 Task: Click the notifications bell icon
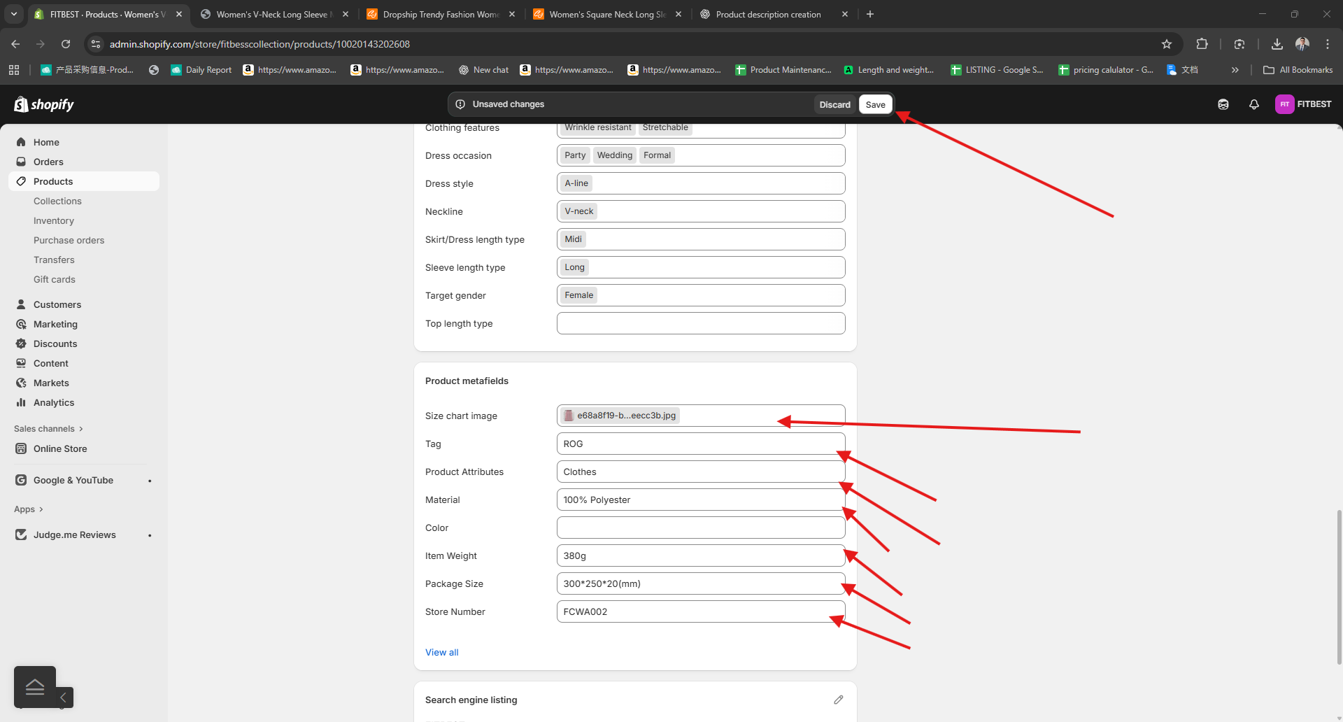1253,104
